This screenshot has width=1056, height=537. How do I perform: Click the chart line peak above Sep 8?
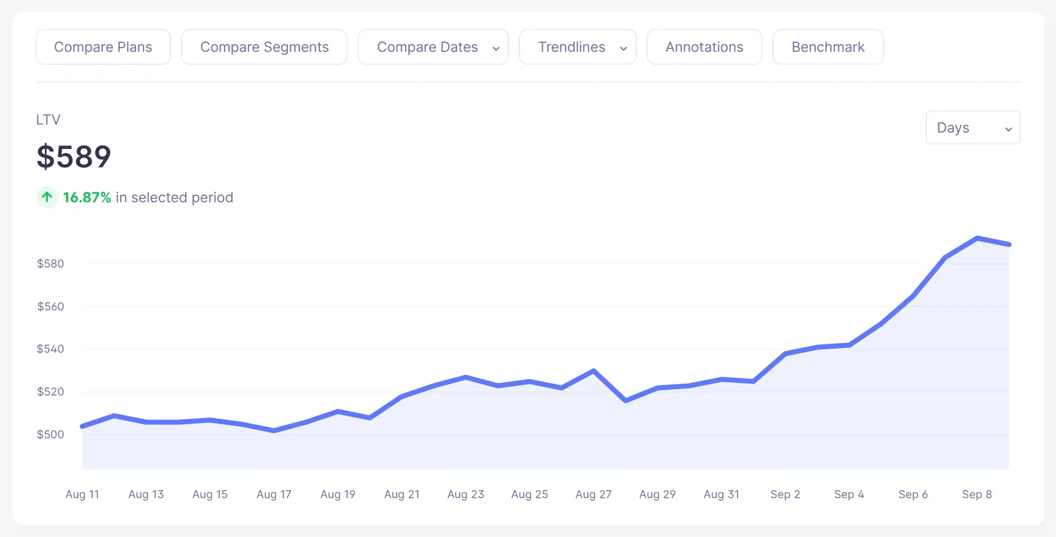[x=977, y=238]
